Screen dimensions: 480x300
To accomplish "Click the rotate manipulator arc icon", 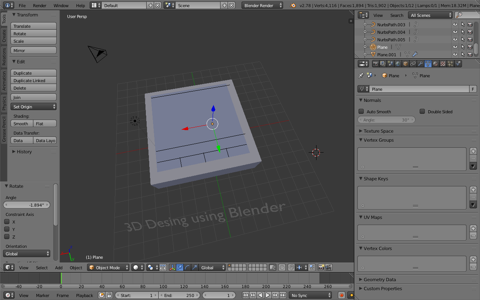I will point(187,267).
